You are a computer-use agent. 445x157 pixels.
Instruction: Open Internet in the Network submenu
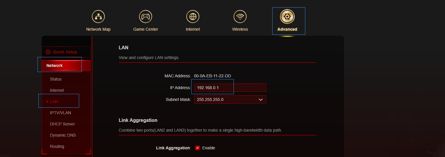[x=57, y=90]
